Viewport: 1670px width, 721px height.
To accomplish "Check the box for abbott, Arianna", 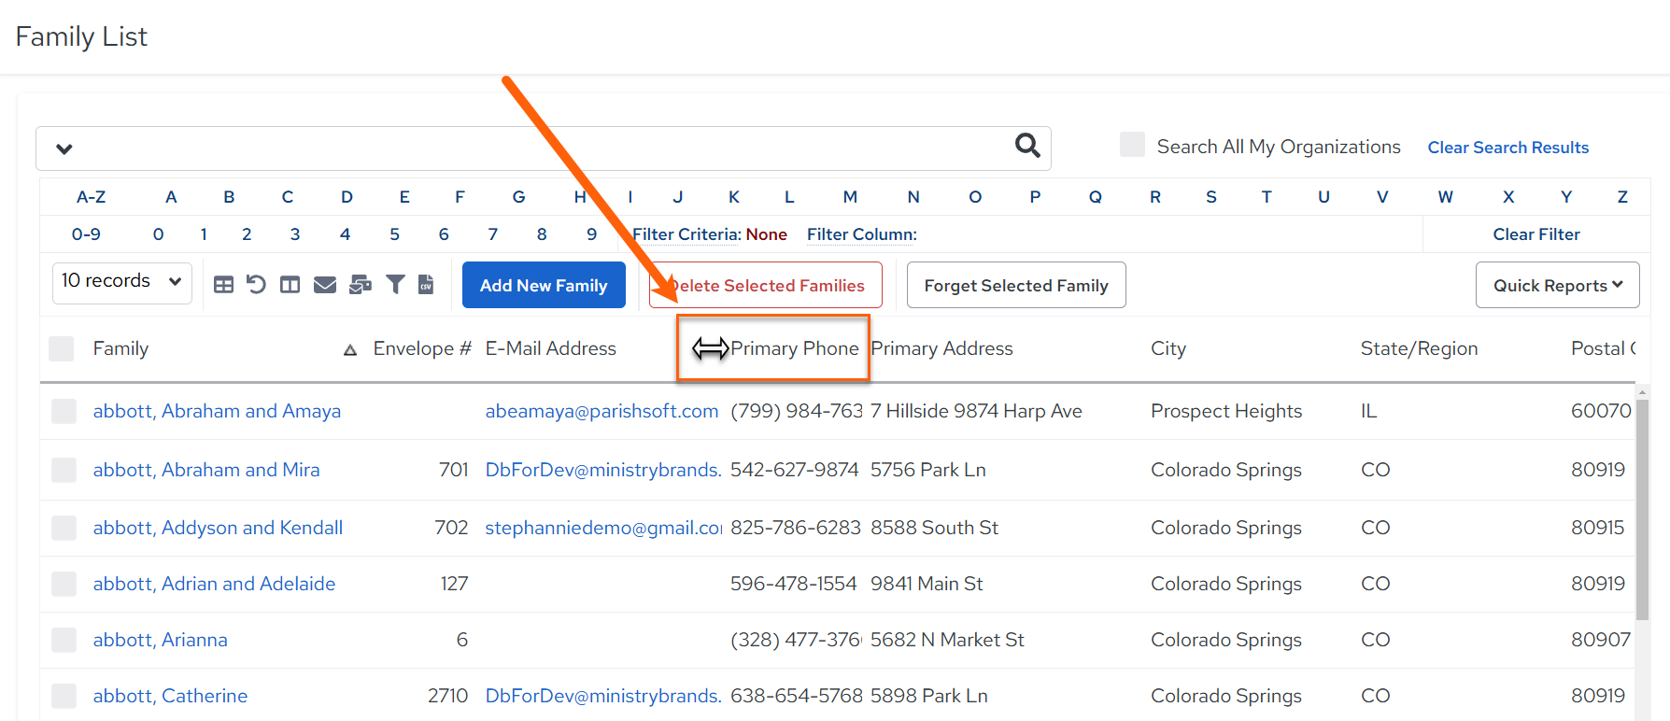I will (x=64, y=640).
